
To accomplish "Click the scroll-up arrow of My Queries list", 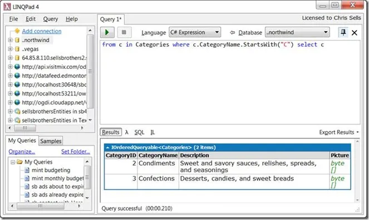I will tap(87, 162).
